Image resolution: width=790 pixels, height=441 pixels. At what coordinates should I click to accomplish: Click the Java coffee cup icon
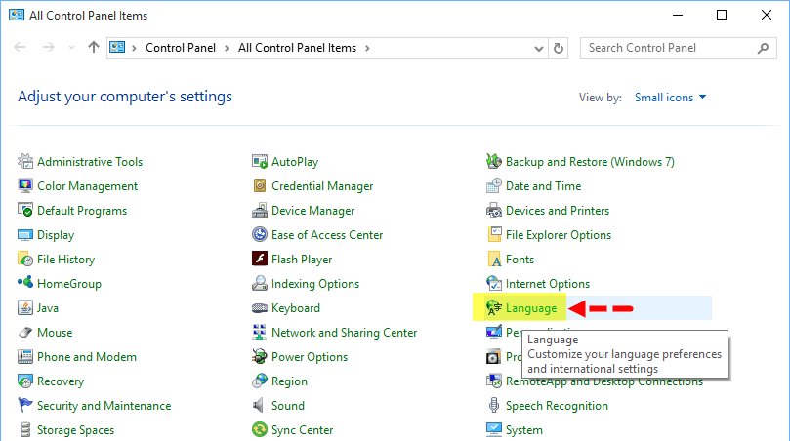click(x=26, y=308)
